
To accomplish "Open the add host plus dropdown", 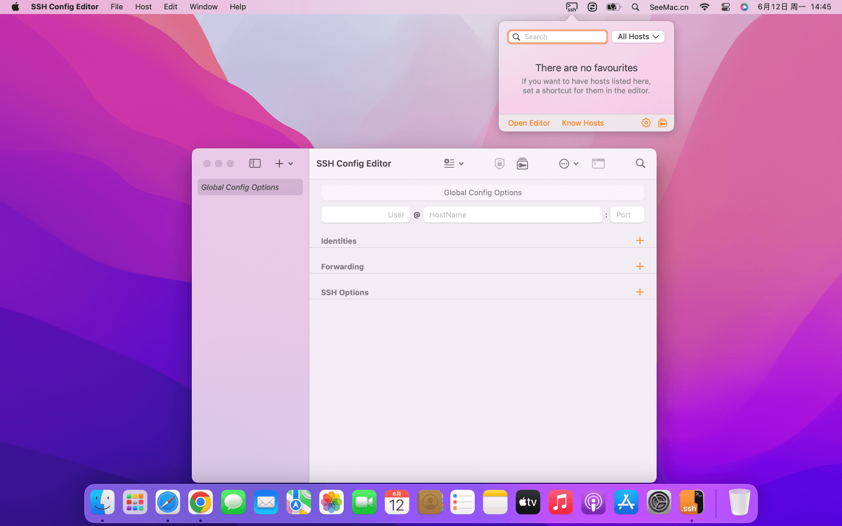I will pos(284,164).
